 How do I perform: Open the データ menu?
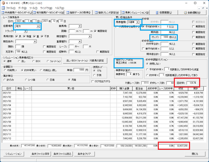pos(22,8)
